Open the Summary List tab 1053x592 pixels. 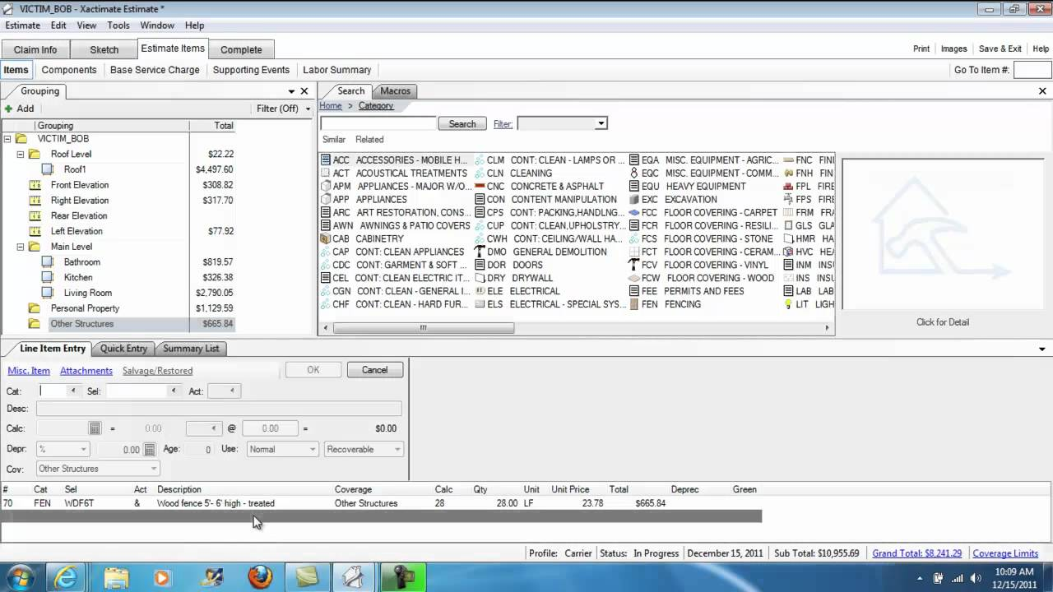[x=191, y=349]
